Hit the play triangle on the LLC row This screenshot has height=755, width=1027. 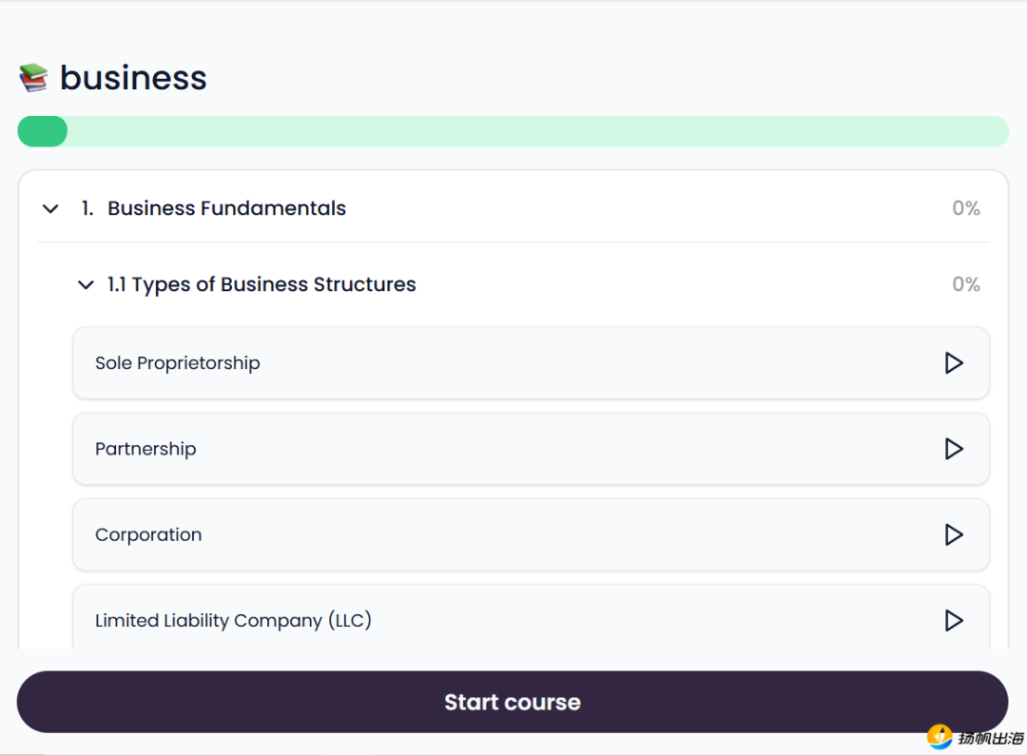pos(953,620)
